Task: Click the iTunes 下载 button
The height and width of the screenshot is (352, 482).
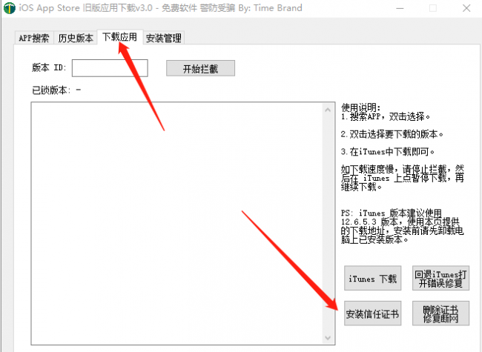Action: tap(372, 279)
